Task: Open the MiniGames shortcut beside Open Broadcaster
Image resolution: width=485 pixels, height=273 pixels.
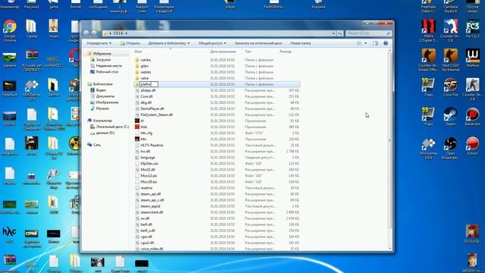Action: tap(428, 149)
